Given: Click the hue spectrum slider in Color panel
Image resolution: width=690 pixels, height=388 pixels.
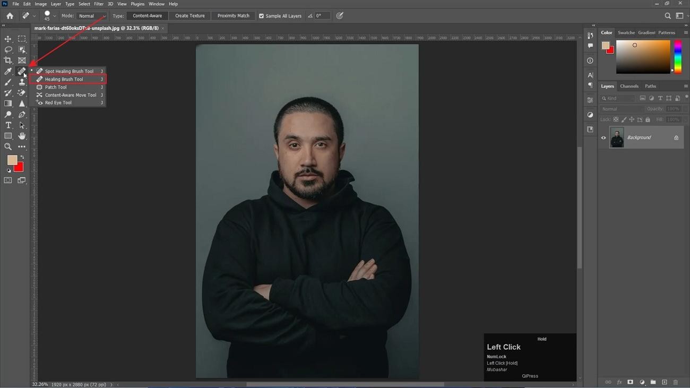Looking at the screenshot, I should [x=678, y=57].
